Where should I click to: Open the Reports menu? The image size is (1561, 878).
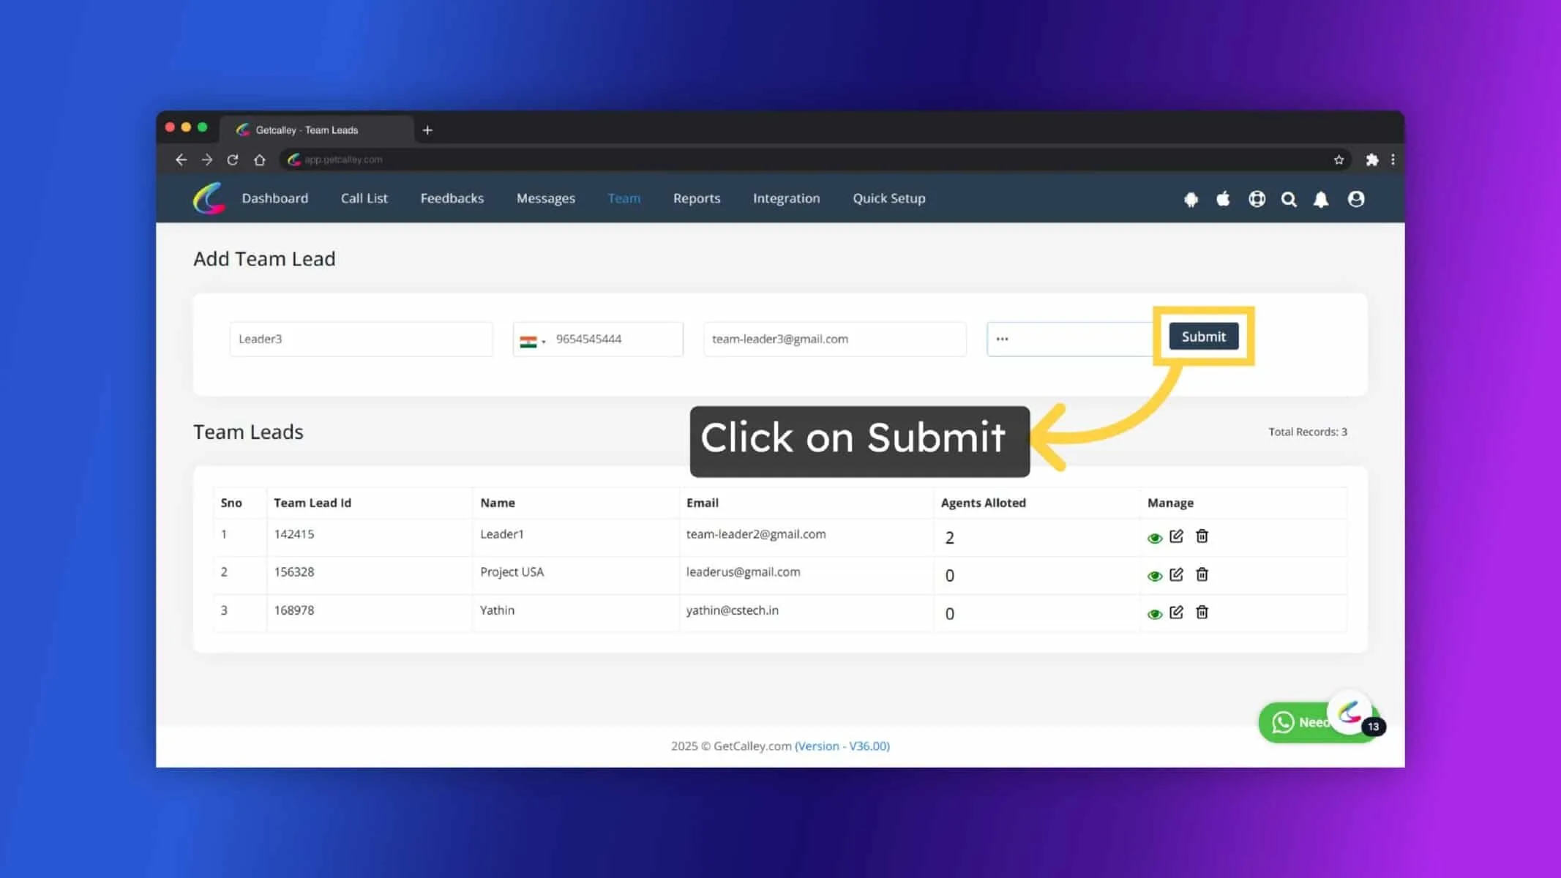click(697, 198)
